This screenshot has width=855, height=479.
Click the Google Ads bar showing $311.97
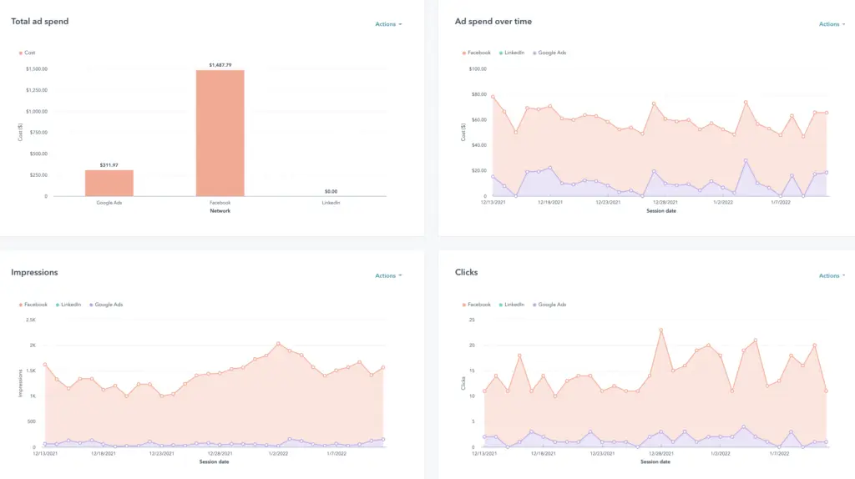click(109, 183)
